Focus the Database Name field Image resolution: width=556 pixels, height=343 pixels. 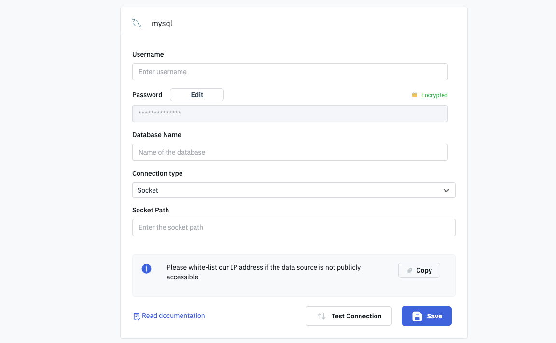(290, 152)
